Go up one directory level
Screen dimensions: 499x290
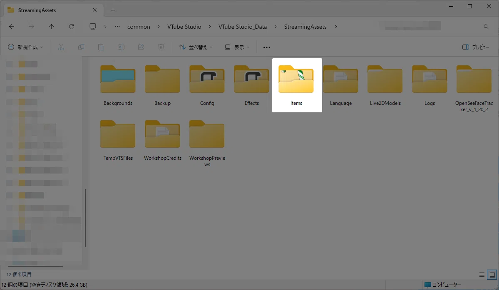click(51, 27)
